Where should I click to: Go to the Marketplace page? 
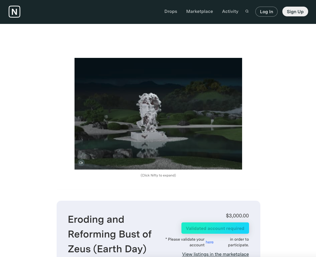(x=200, y=12)
